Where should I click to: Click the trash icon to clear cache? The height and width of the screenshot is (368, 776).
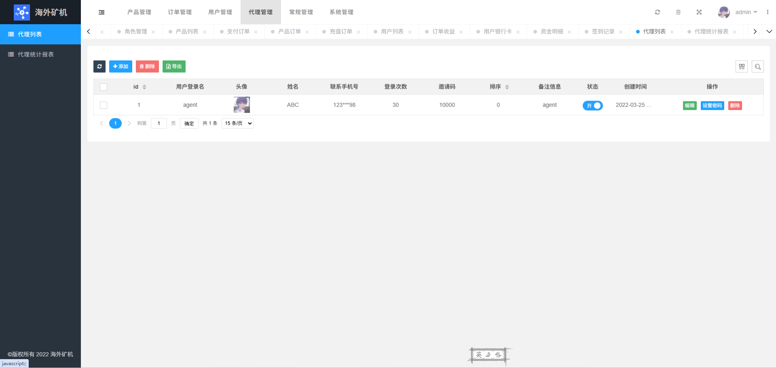(x=678, y=12)
